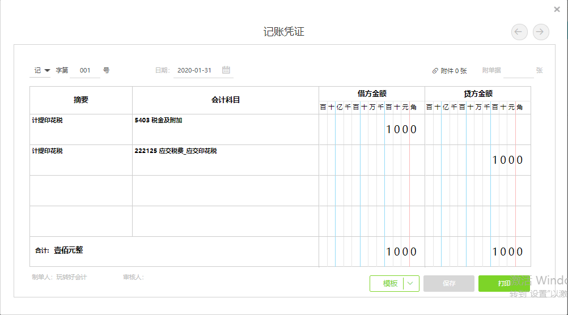This screenshot has height=315, width=568.
Task: Click the empty third row summary cell
Action: 81,191
